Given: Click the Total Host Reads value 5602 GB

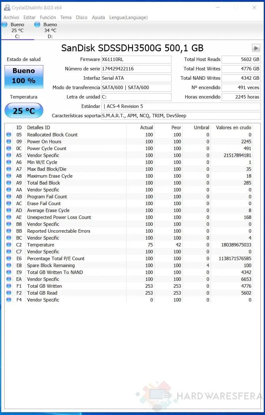Looking at the screenshot, I should coord(241,59).
